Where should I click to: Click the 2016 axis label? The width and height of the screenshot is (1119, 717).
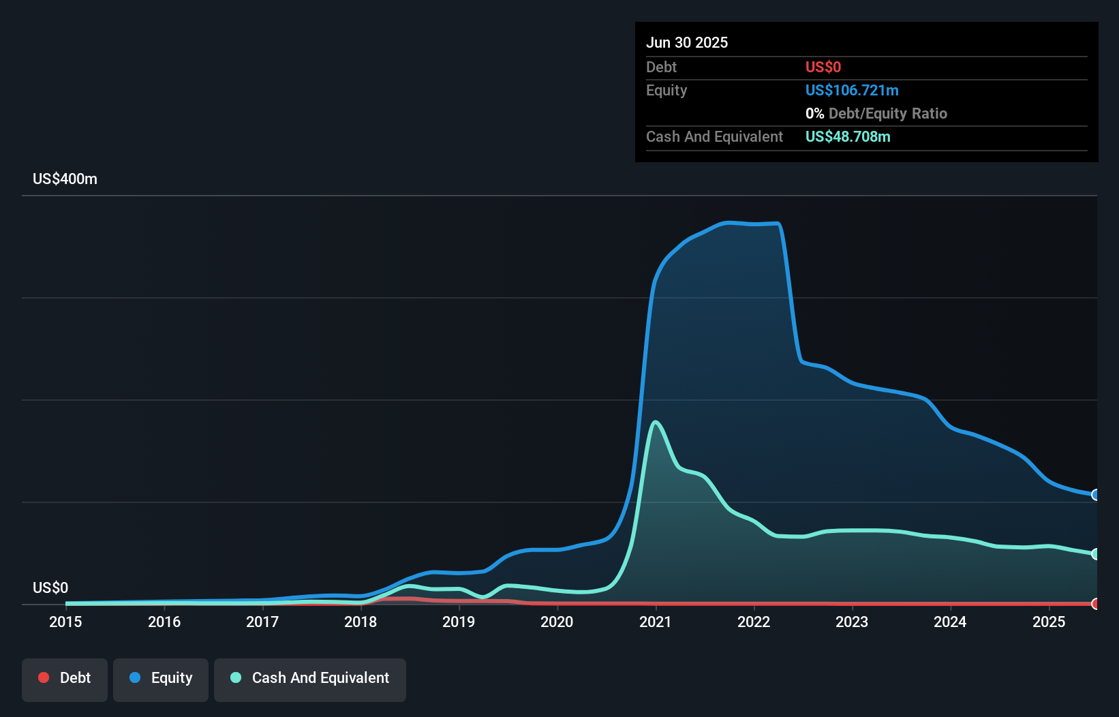[x=164, y=622]
